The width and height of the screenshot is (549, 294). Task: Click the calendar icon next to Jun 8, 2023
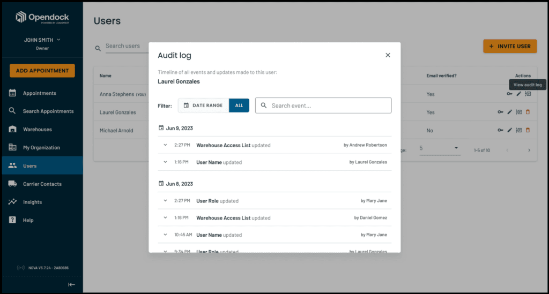[x=161, y=183]
